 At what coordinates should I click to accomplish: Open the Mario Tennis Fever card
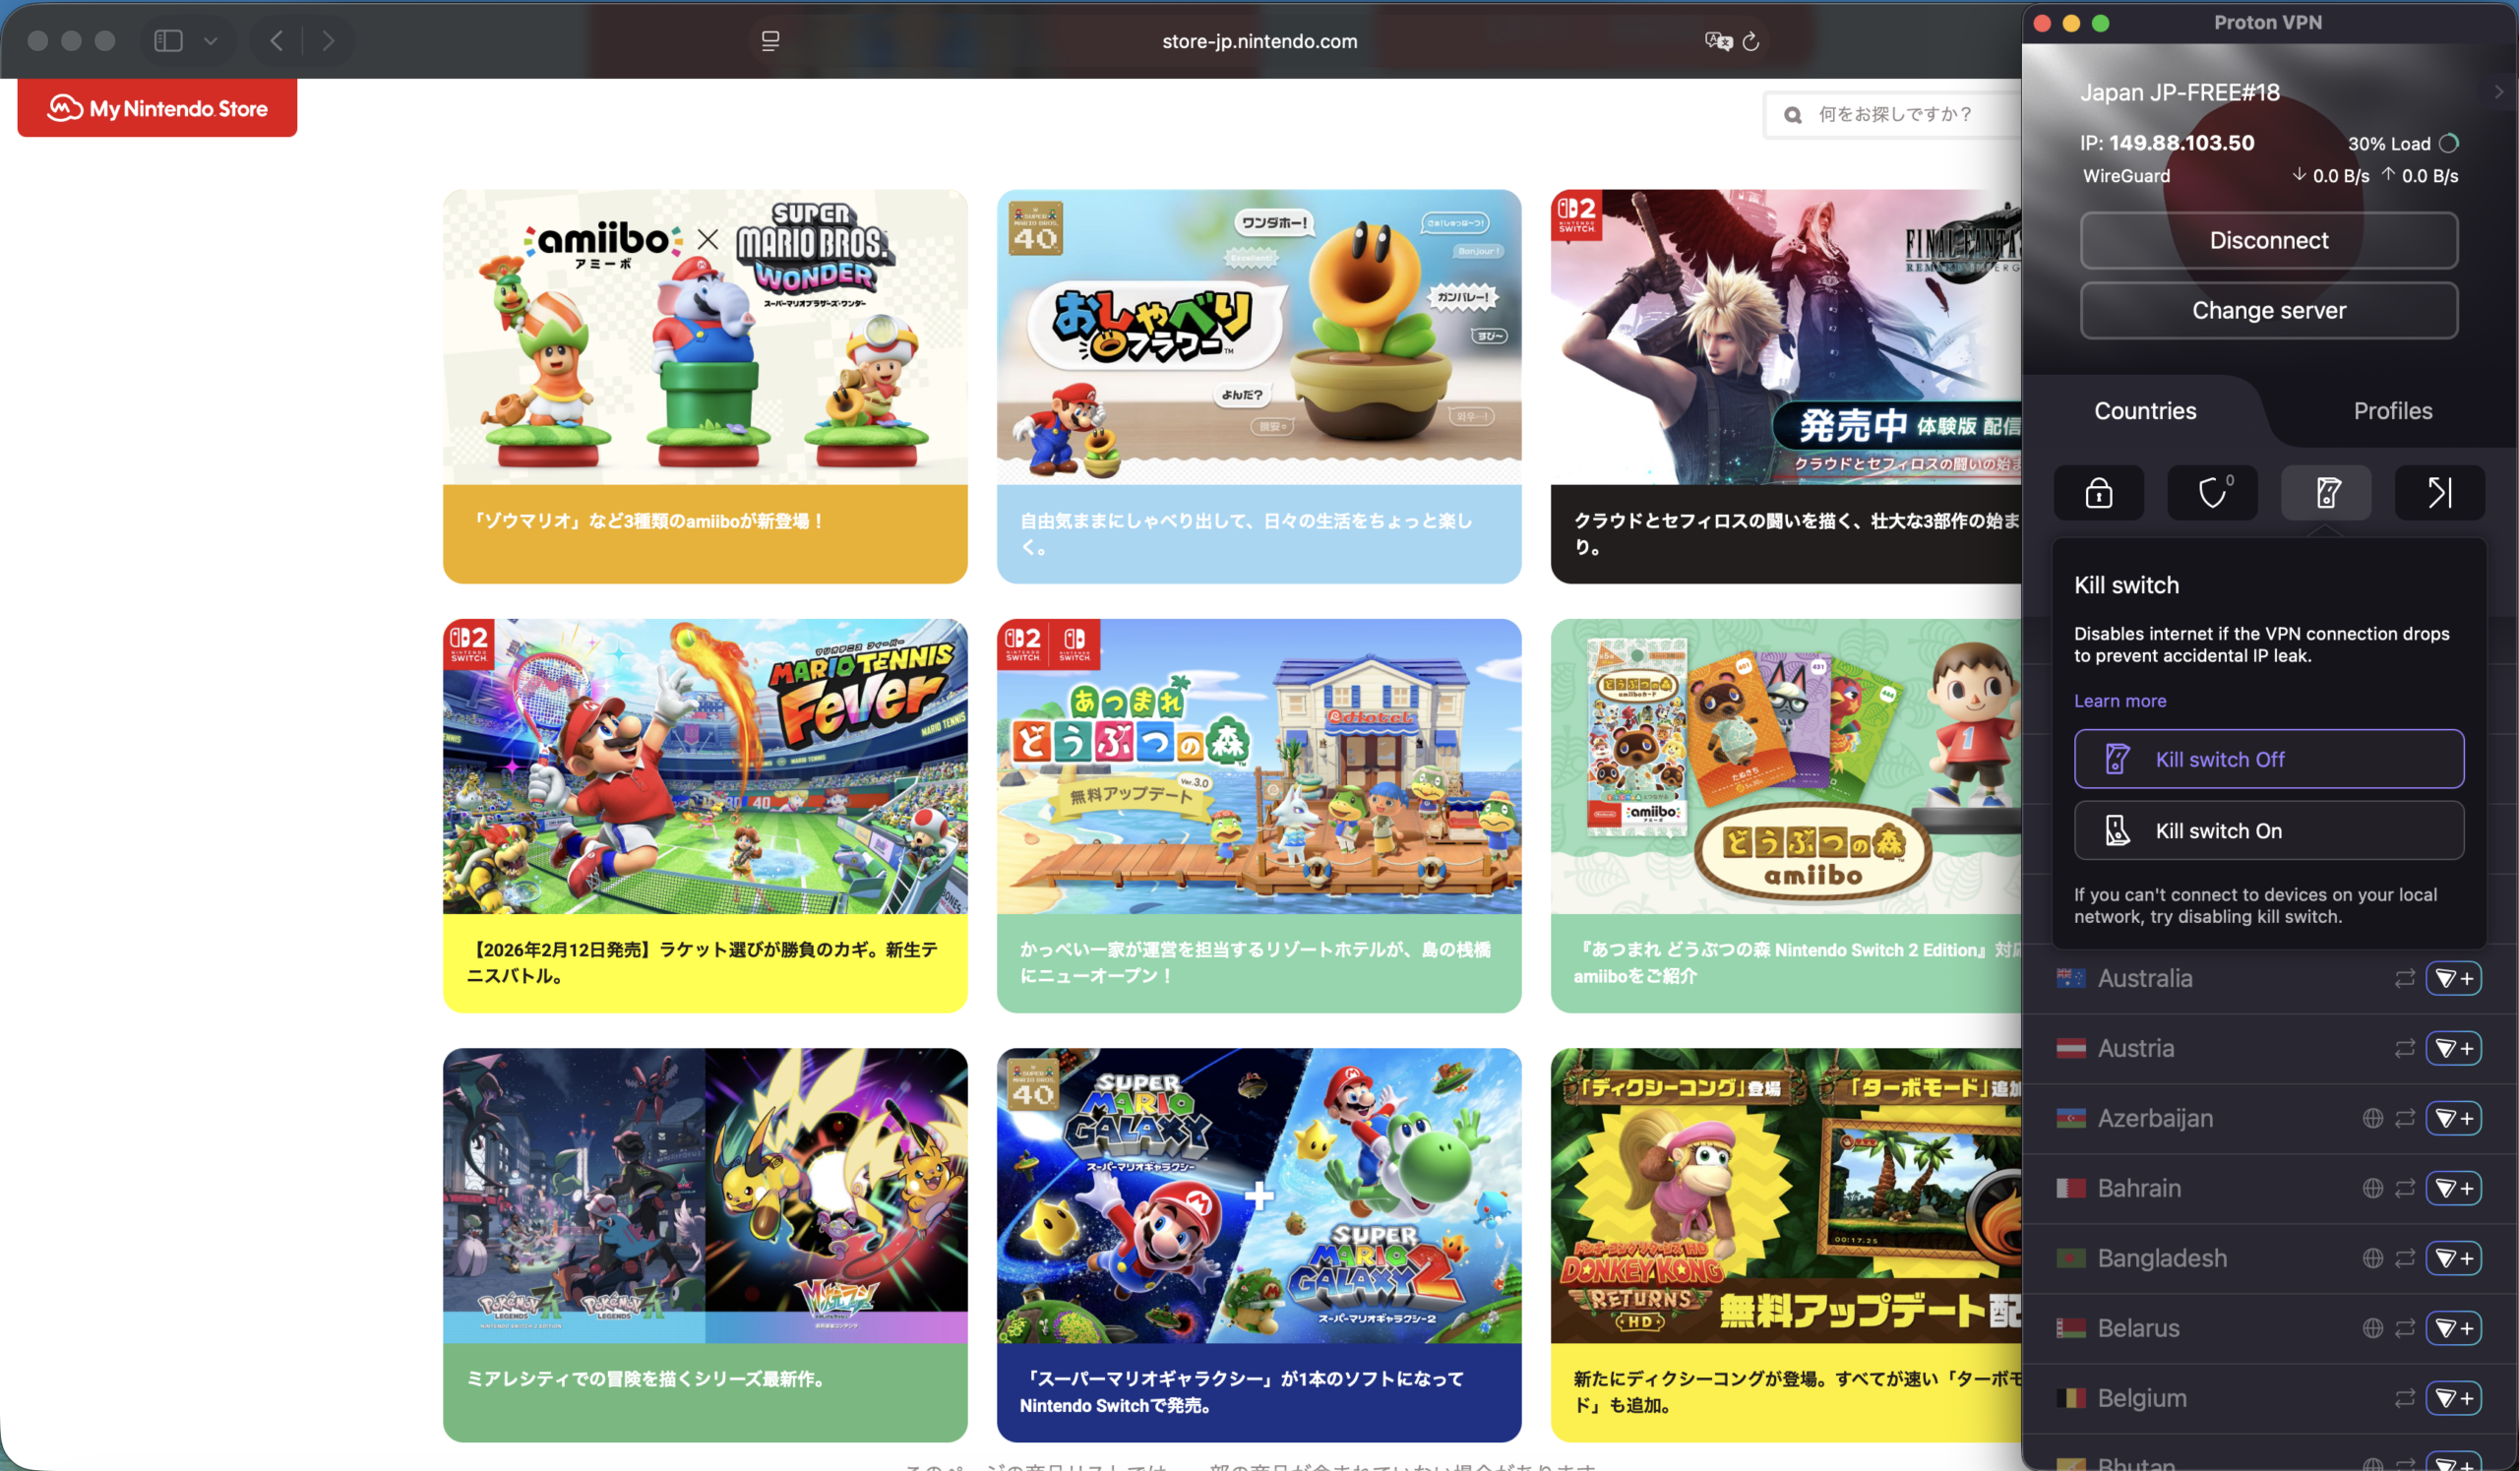click(x=705, y=816)
